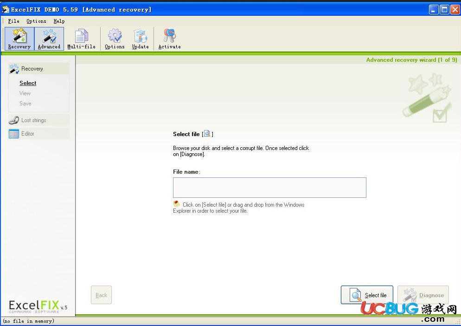Click the magic wand icon beside Recovery in the sidebar
This screenshot has height=326, width=461.
pos(14,69)
